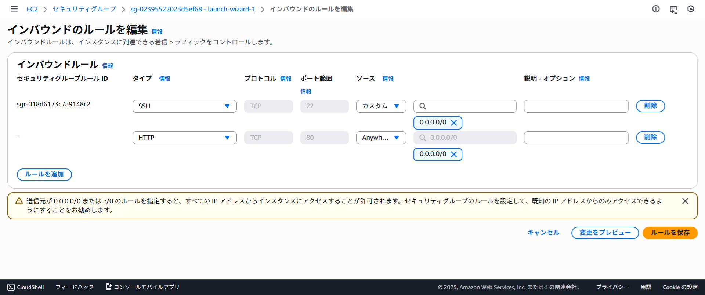The height and width of the screenshot is (295, 705).
Task: Click the hexagon settings icon top right
Action: 691,9
